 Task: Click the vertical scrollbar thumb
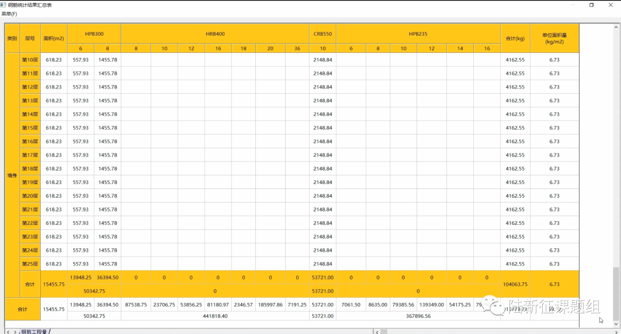[616, 293]
